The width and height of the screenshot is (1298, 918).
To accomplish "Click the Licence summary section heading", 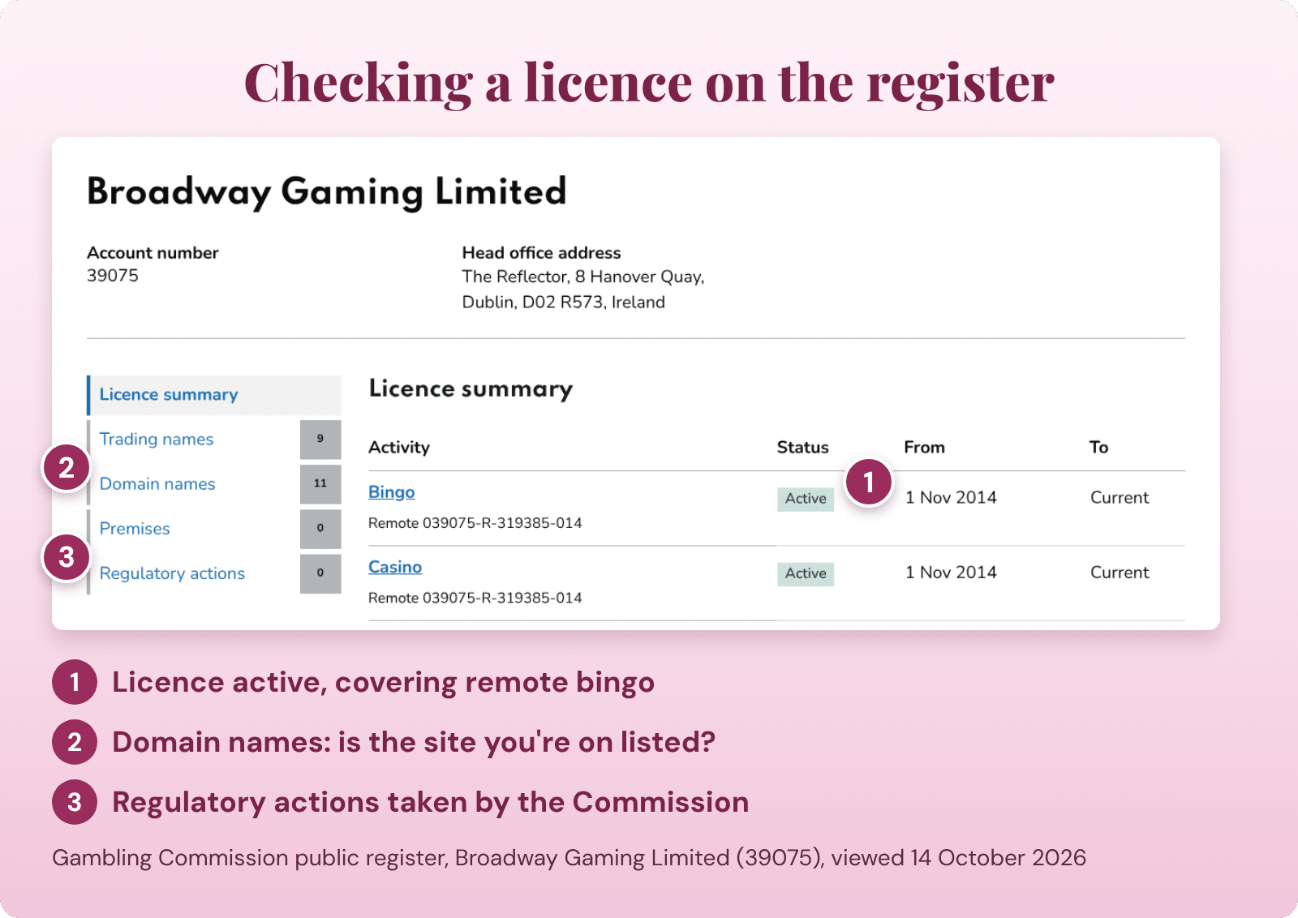I will click(471, 389).
